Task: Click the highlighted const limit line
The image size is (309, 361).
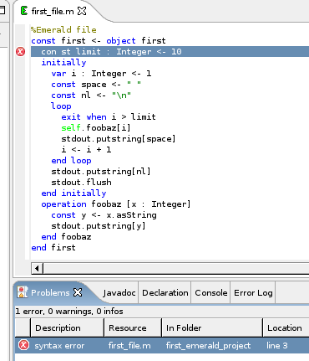Action: pos(170,52)
